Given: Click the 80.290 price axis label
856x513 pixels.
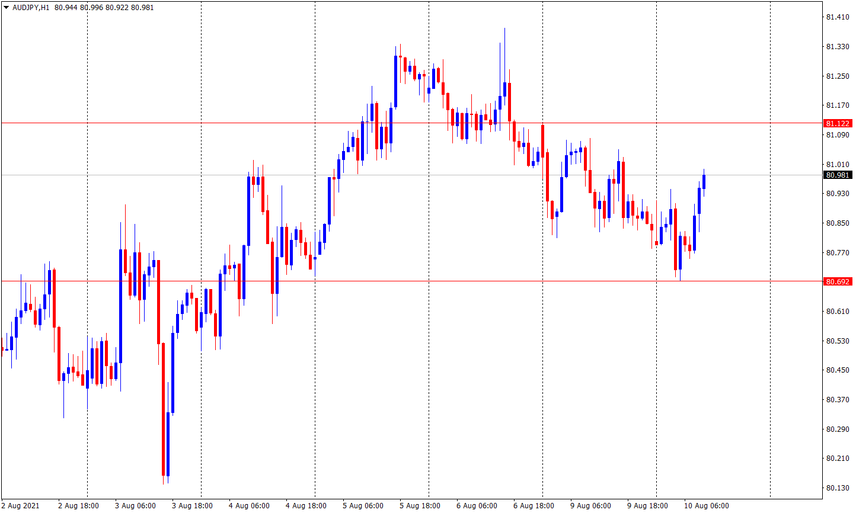Looking at the screenshot, I should [838, 429].
